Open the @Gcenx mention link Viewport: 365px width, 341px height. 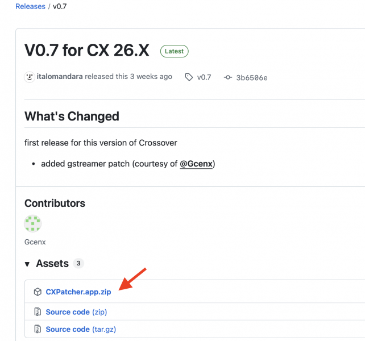(196, 164)
